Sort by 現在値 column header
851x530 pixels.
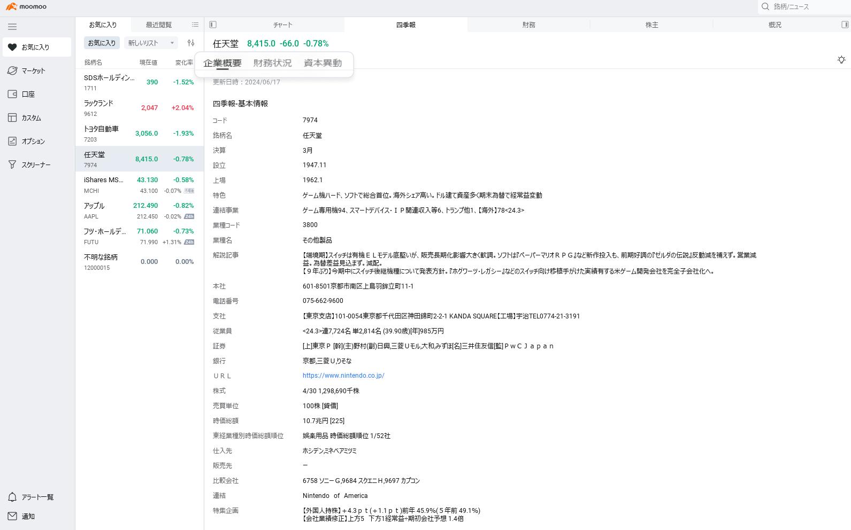click(148, 63)
